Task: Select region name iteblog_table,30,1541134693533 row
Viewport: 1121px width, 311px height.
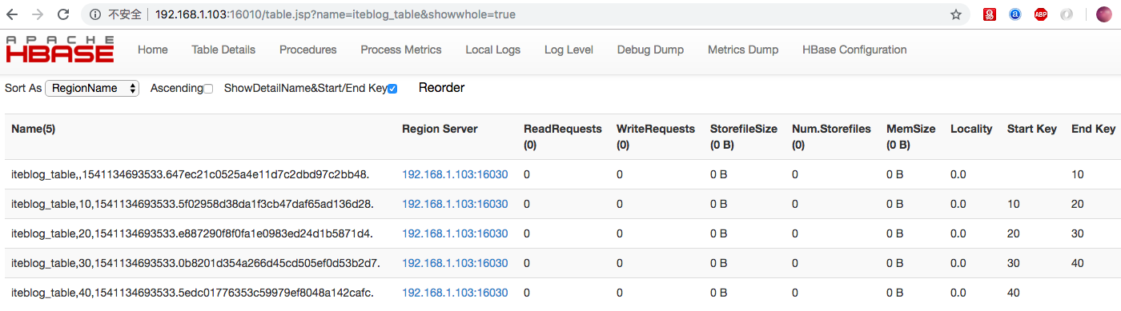Action: 195,263
